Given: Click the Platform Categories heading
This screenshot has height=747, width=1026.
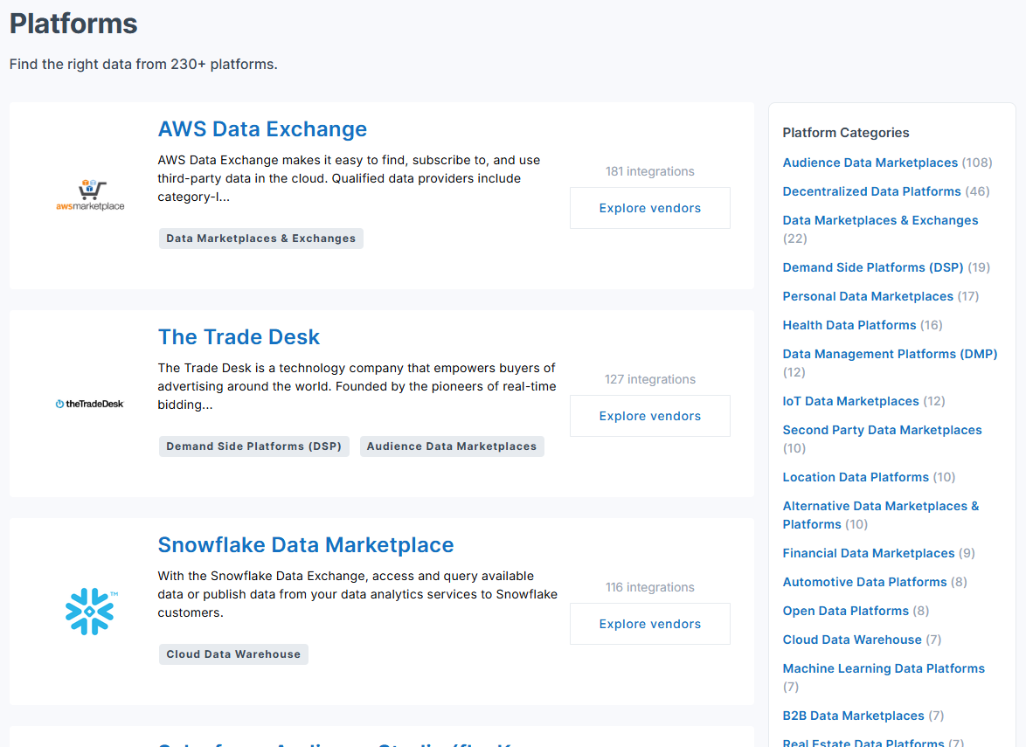Looking at the screenshot, I should (x=846, y=132).
